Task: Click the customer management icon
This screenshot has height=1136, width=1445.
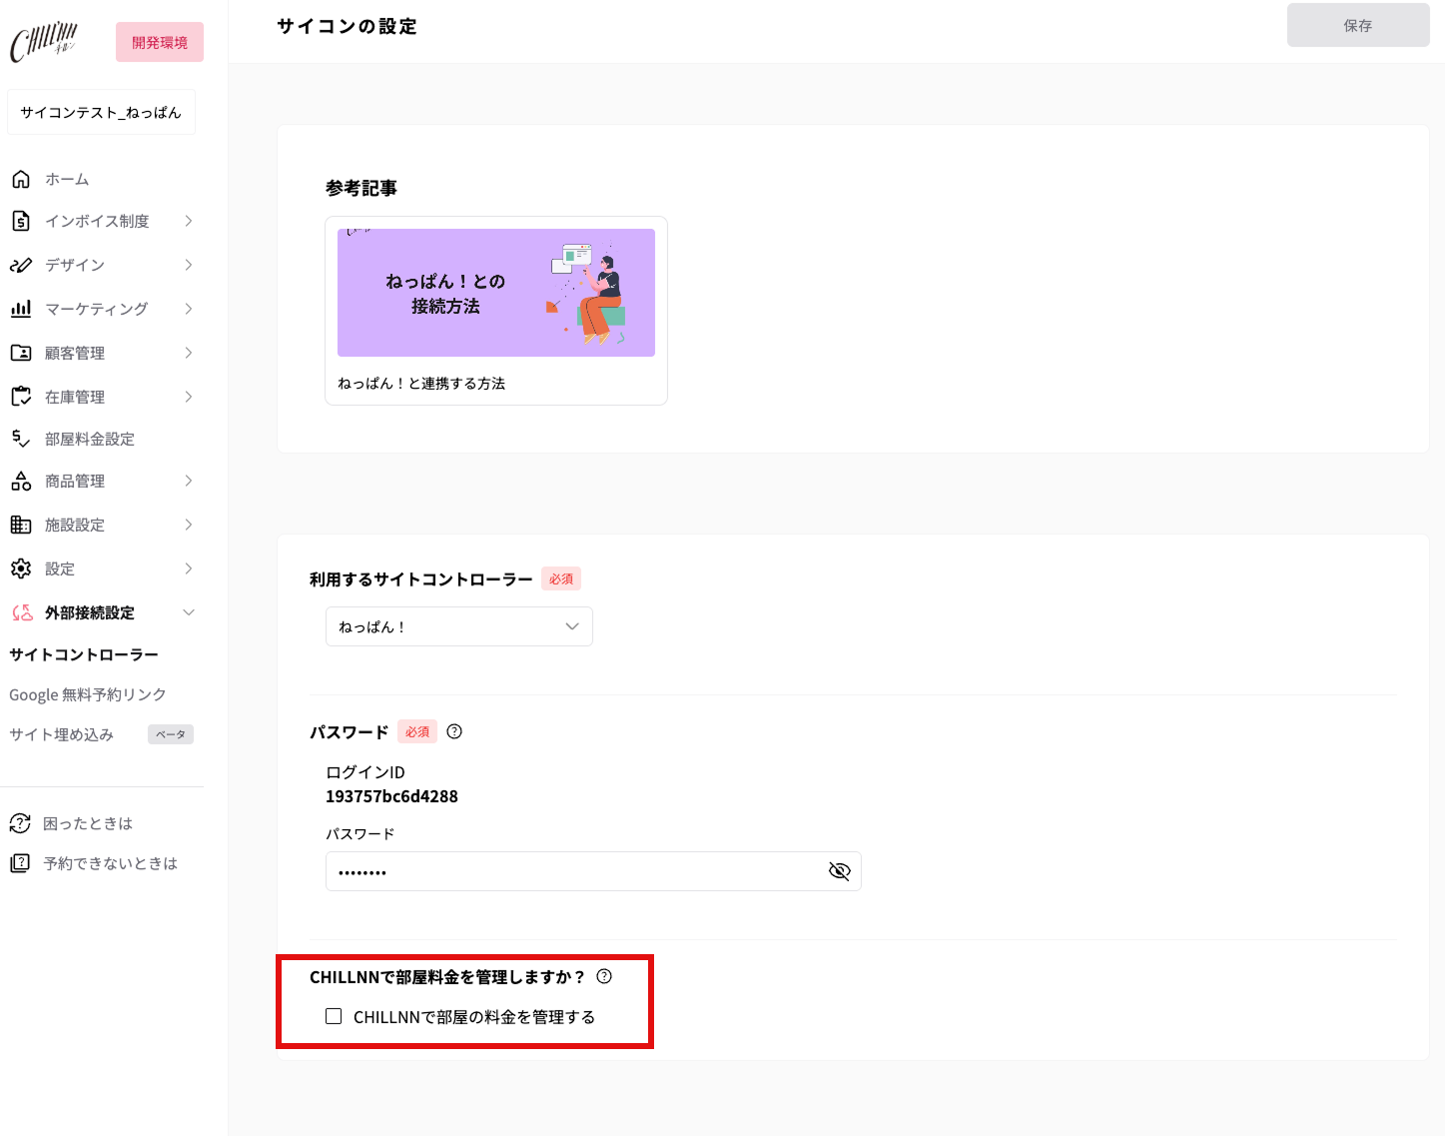Action: point(21,353)
